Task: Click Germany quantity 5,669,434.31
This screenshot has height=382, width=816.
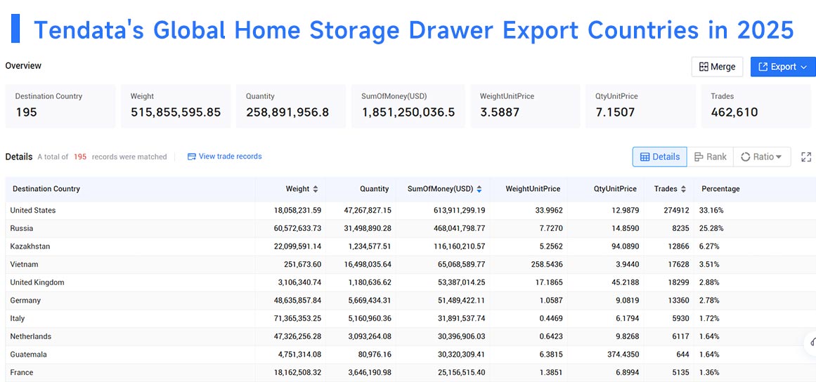Action: 364,301
